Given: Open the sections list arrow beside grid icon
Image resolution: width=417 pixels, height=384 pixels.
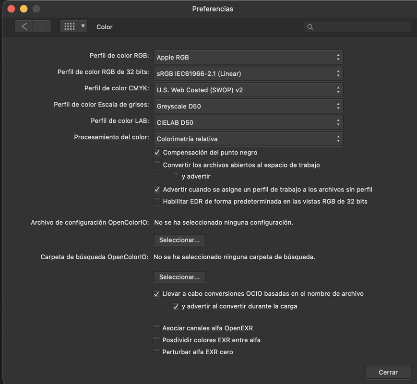Looking at the screenshot, I should [x=83, y=26].
